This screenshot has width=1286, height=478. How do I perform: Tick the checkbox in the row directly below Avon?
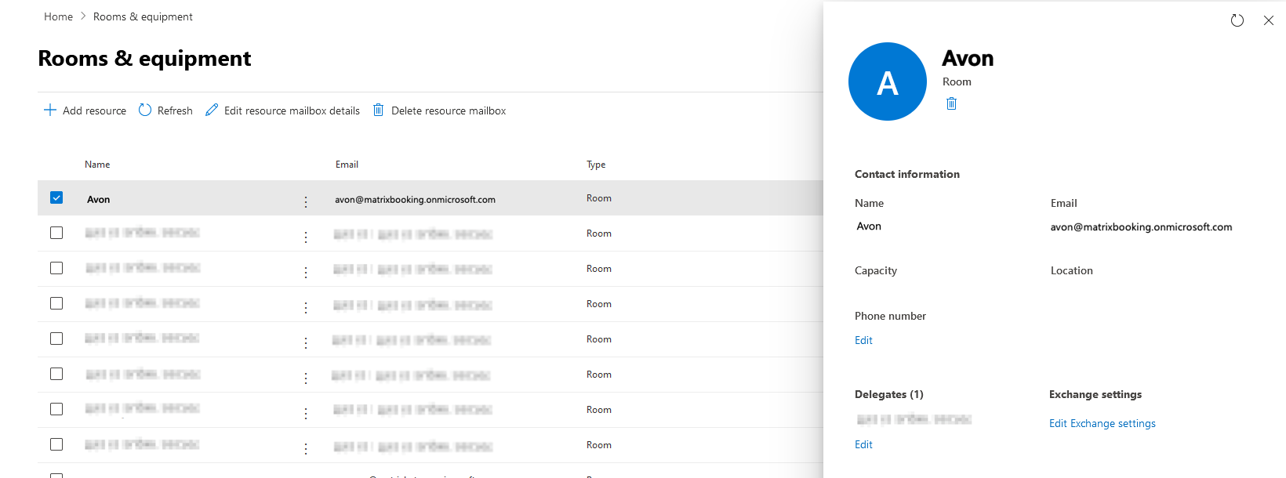[x=56, y=233]
